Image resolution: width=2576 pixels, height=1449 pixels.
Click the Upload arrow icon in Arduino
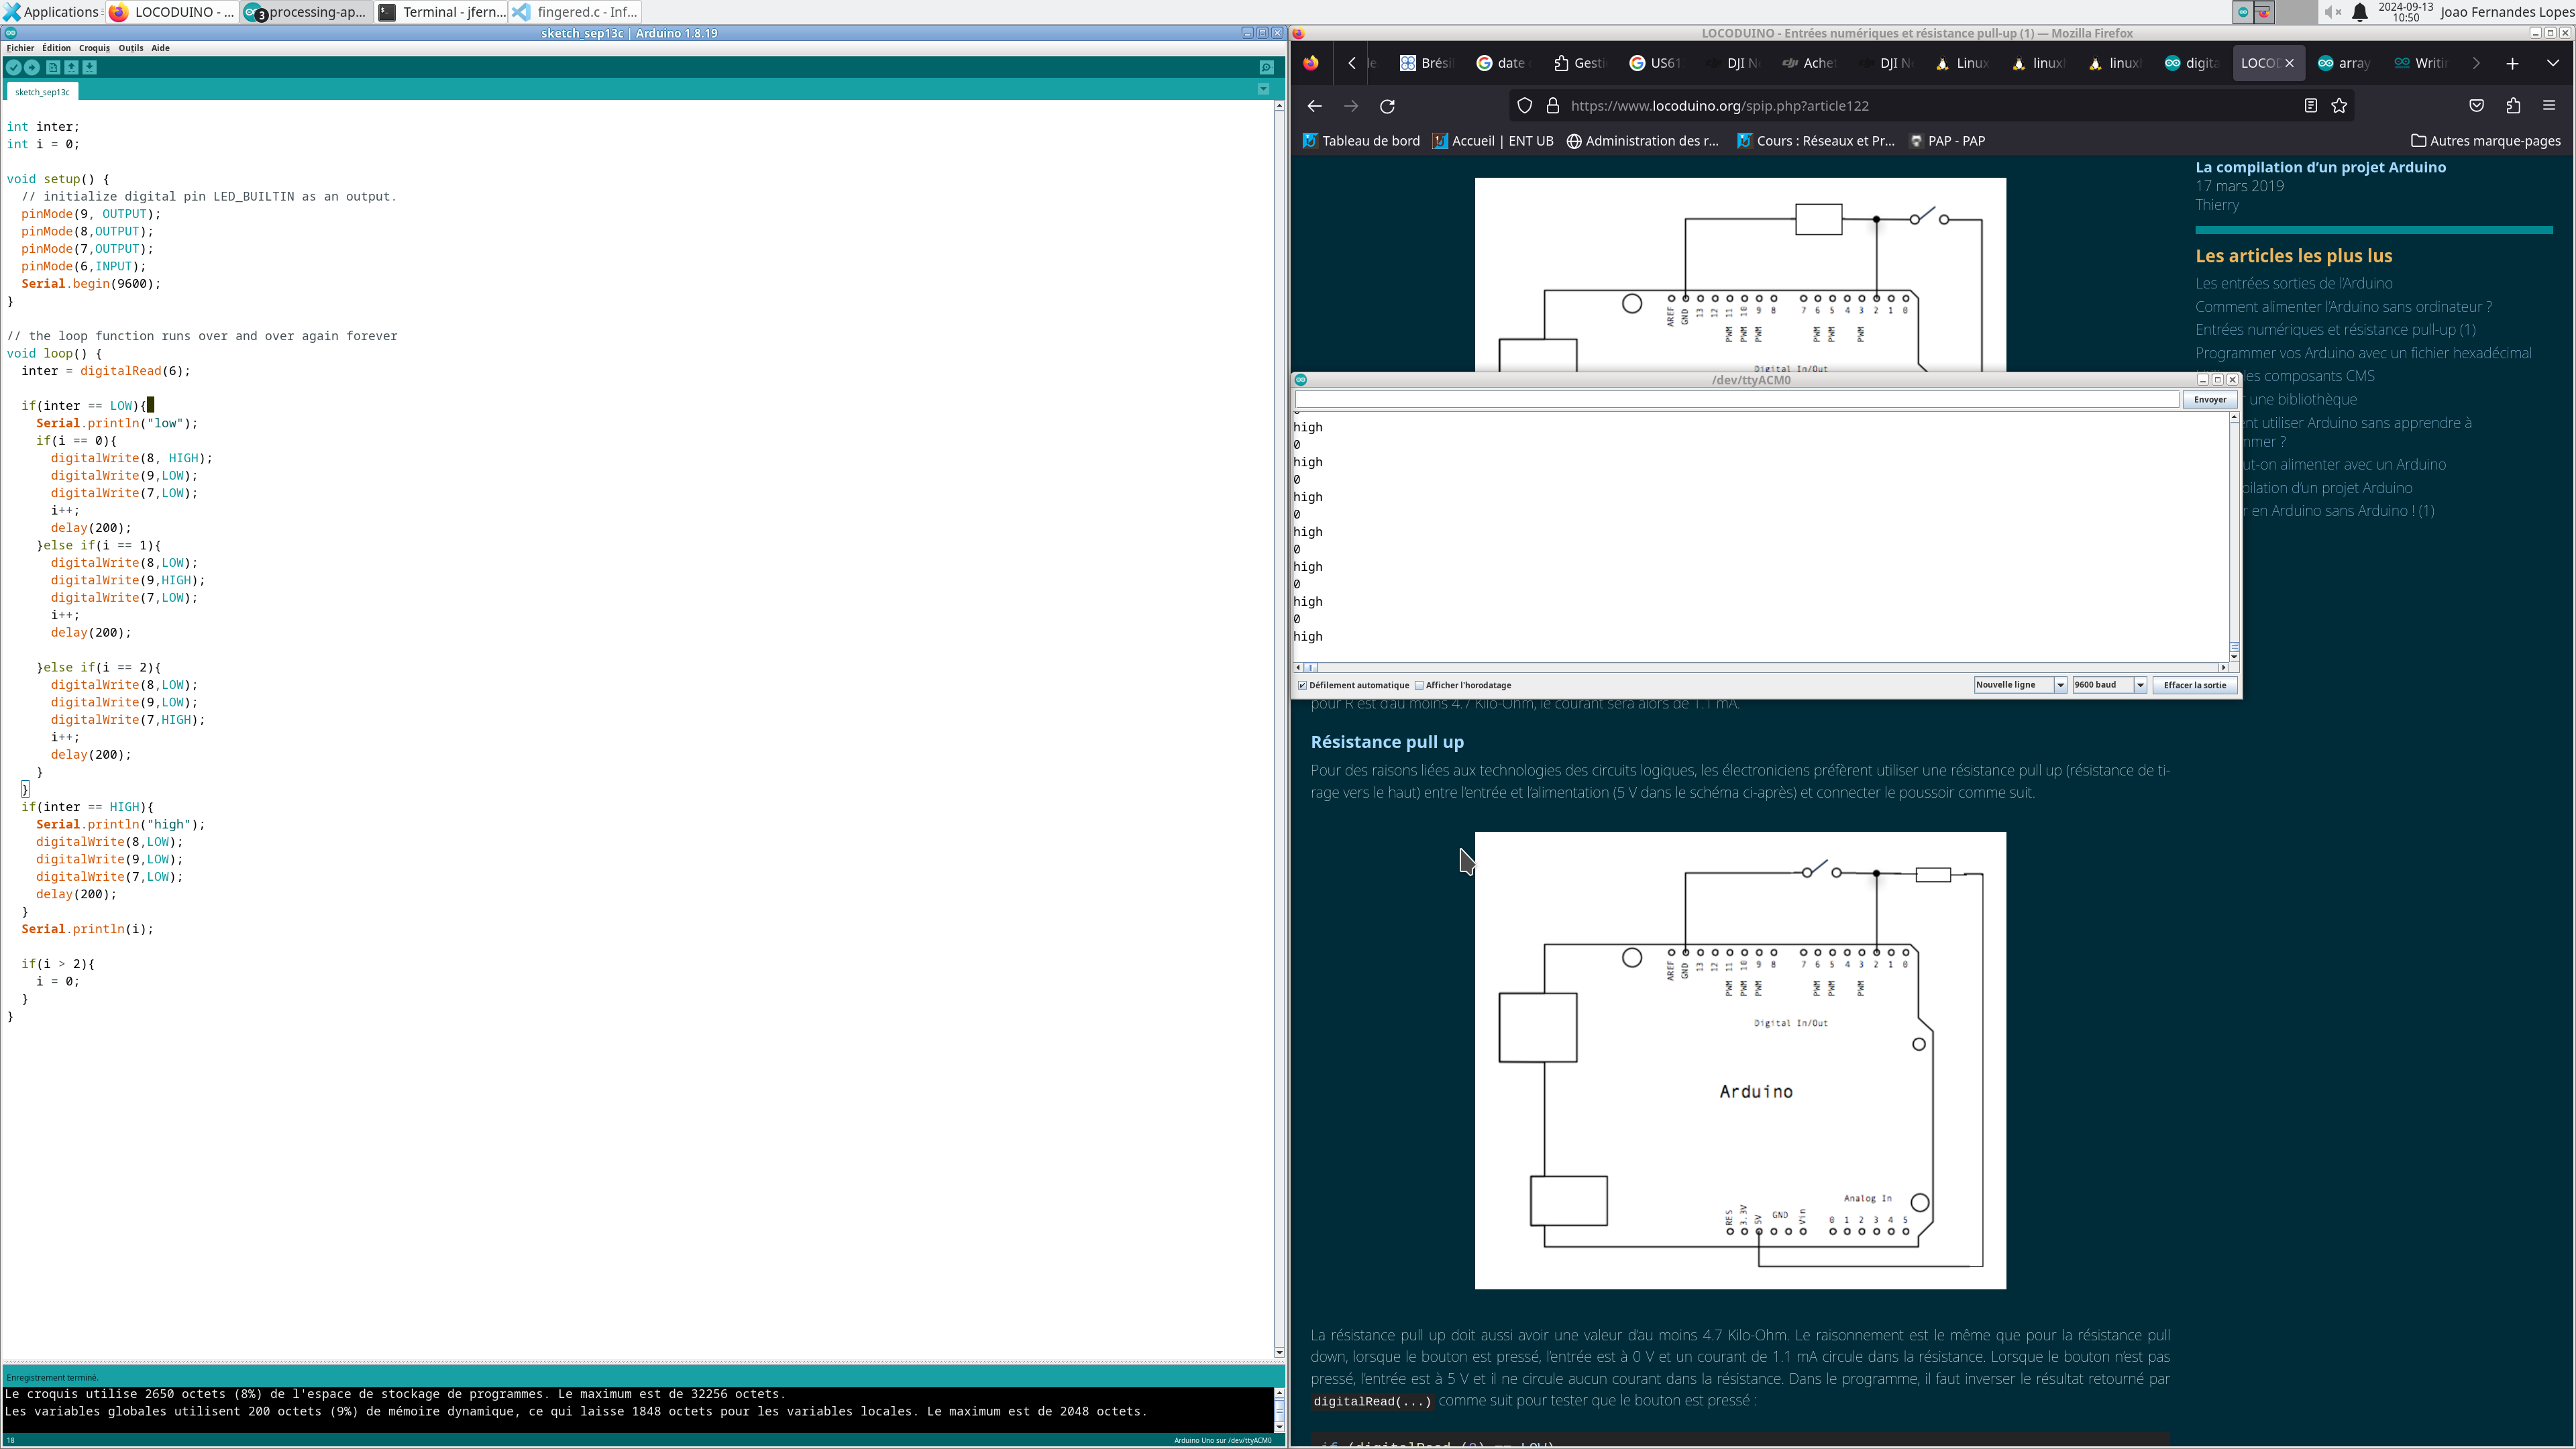(x=32, y=67)
